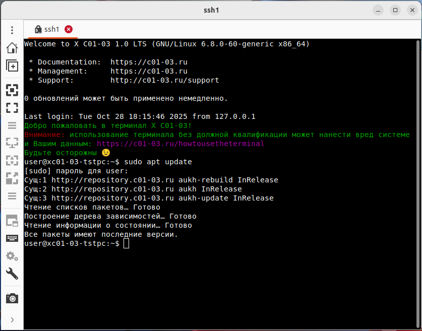Expand hidden toolbar items with bottom chevron

(x=12, y=320)
